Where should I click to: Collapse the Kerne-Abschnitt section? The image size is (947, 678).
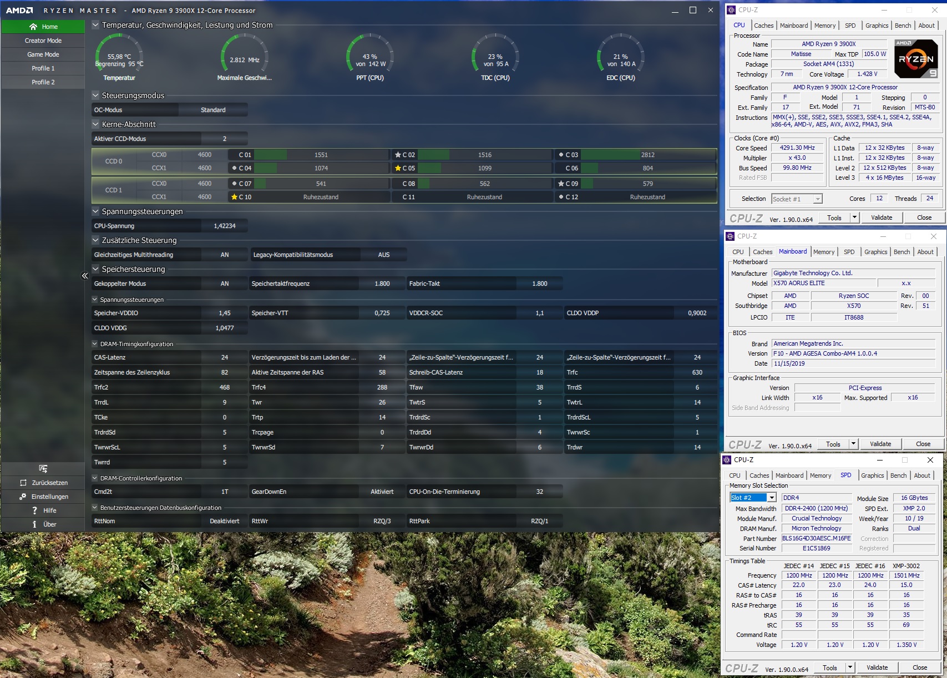95,124
